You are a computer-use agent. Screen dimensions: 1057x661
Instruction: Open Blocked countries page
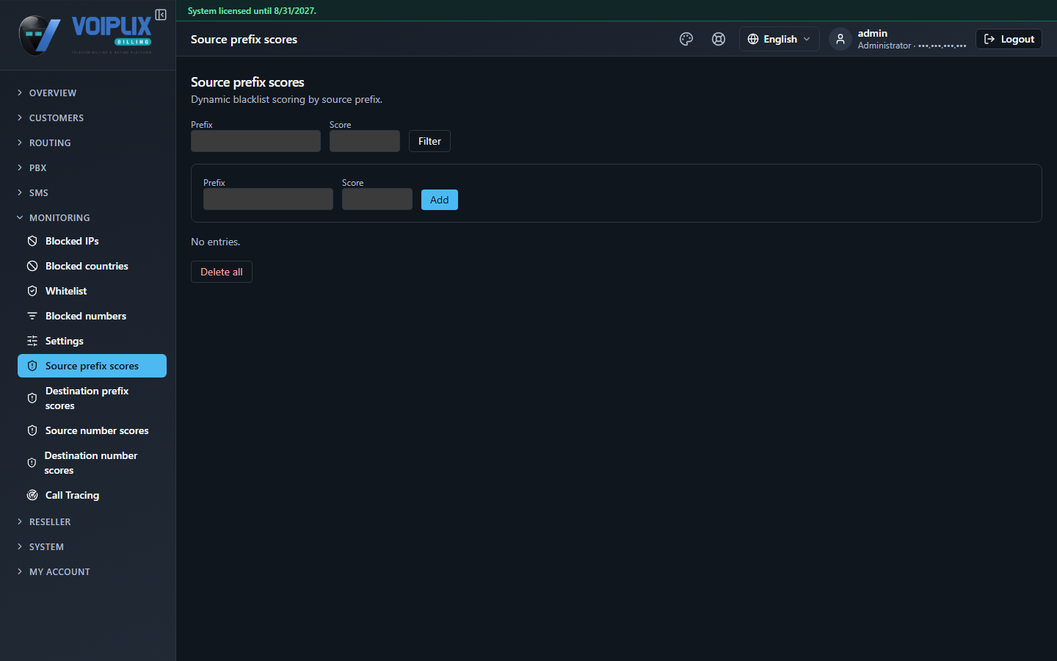[x=92, y=266]
